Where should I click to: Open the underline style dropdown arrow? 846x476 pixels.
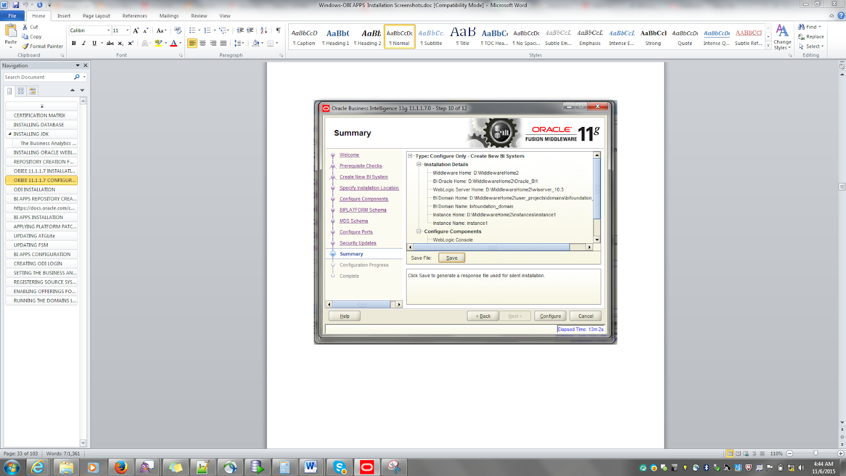coord(102,43)
